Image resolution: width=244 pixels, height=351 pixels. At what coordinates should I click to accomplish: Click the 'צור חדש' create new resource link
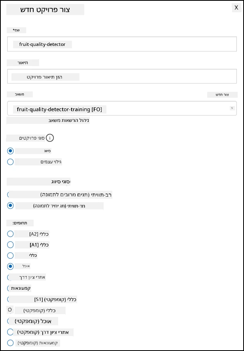click(222, 95)
